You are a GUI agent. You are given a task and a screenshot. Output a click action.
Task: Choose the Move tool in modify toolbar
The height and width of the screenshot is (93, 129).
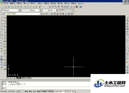pos(127,32)
